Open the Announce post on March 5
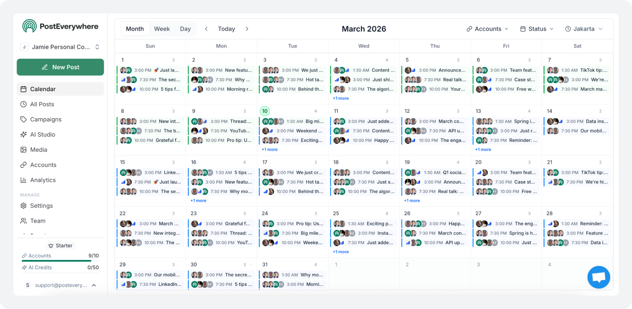The width and height of the screenshot is (632, 309). [x=435, y=70]
